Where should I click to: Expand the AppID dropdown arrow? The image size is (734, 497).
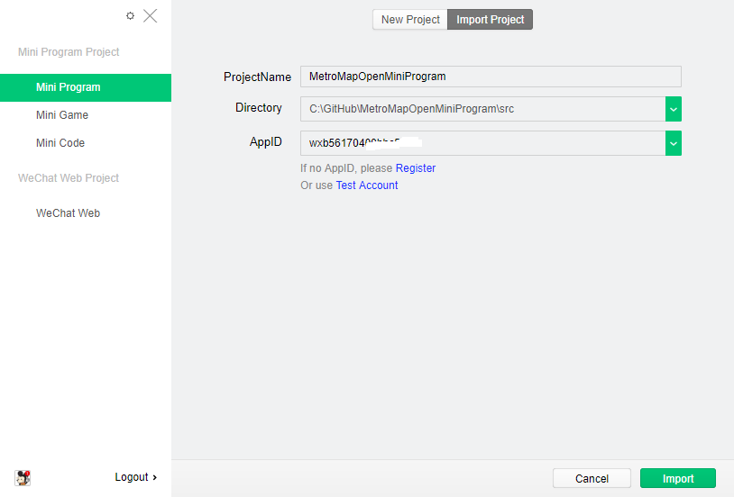click(674, 143)
